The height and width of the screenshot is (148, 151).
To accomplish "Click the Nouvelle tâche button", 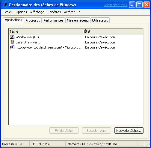I will pyautogui.click(x=129, y=131).
